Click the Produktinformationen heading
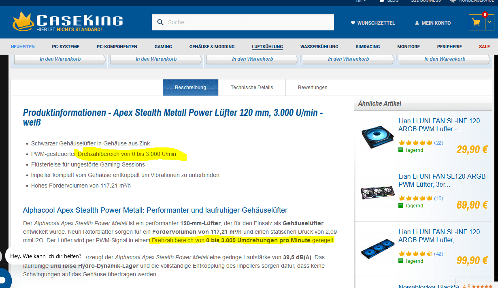This screenshot has width=498, height=288. pyautogui.click(x=173, y=117)
